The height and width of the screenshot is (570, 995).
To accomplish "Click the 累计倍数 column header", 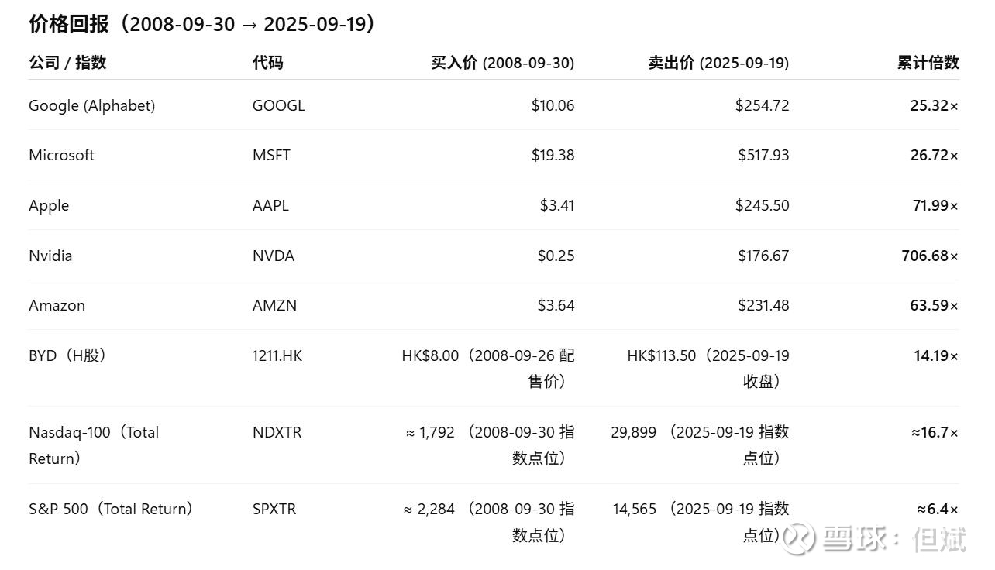I will (x=928, y=63).
